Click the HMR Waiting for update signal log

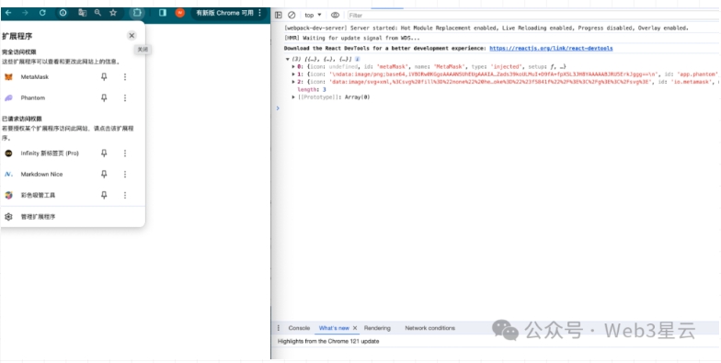pos(351,39)
